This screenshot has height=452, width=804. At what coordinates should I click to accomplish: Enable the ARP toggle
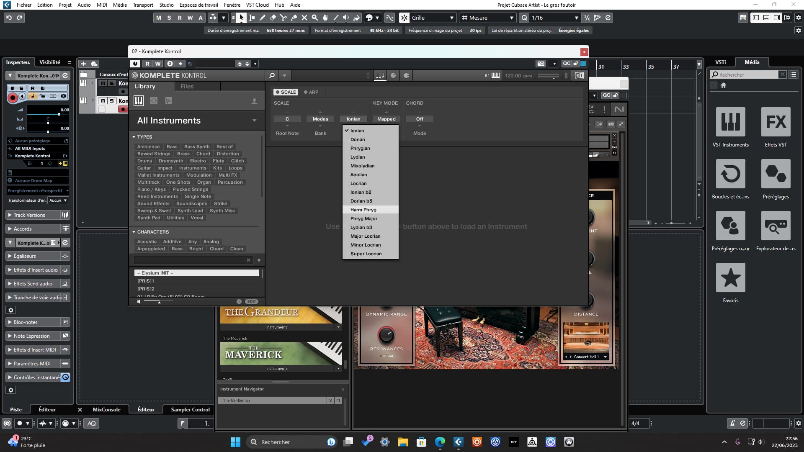coord(311,92)
